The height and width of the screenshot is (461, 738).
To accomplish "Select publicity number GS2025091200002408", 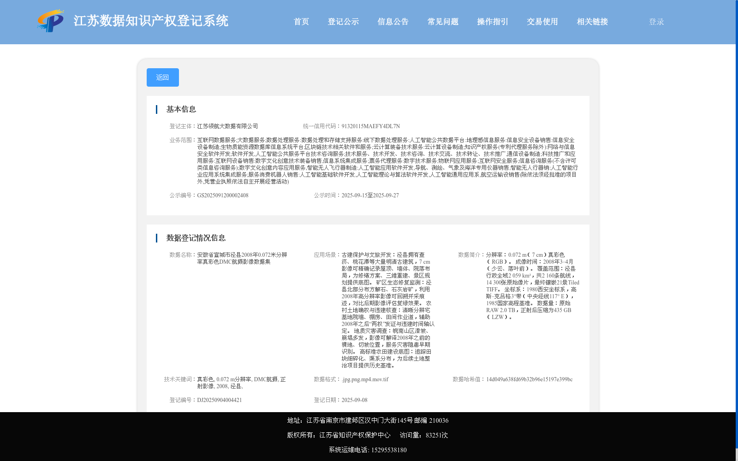I will coord(223,195).
